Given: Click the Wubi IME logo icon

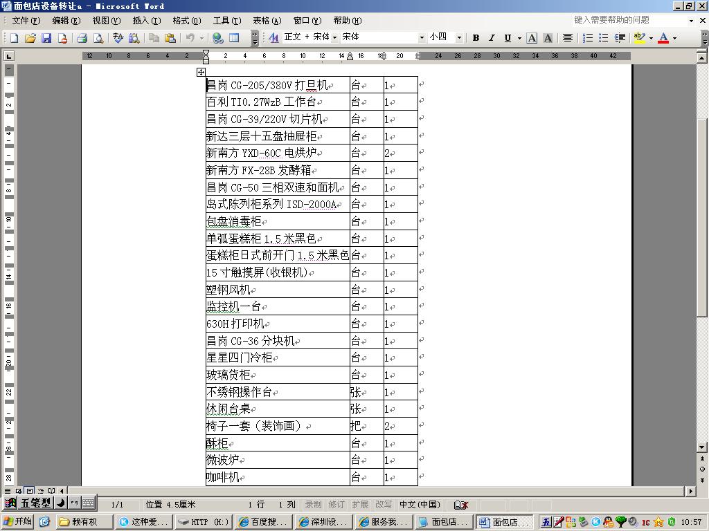Looking at the screenshot, I should pyautogui.click(x=10, y=503).
